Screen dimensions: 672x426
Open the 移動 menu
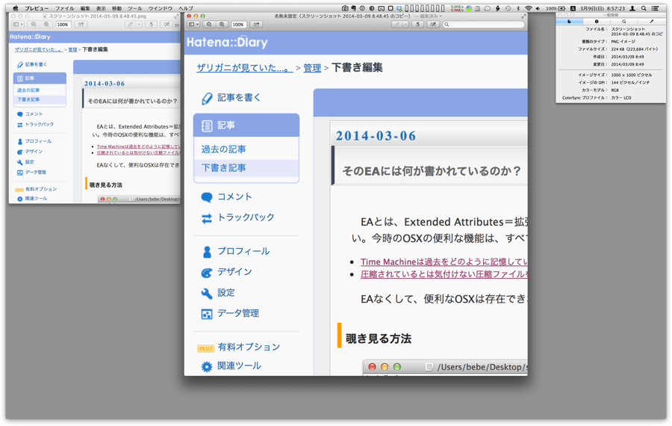[116, 8]
